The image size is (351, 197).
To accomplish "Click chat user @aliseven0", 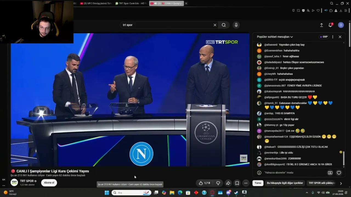I will pyautogui.click(x=271, y=45).
